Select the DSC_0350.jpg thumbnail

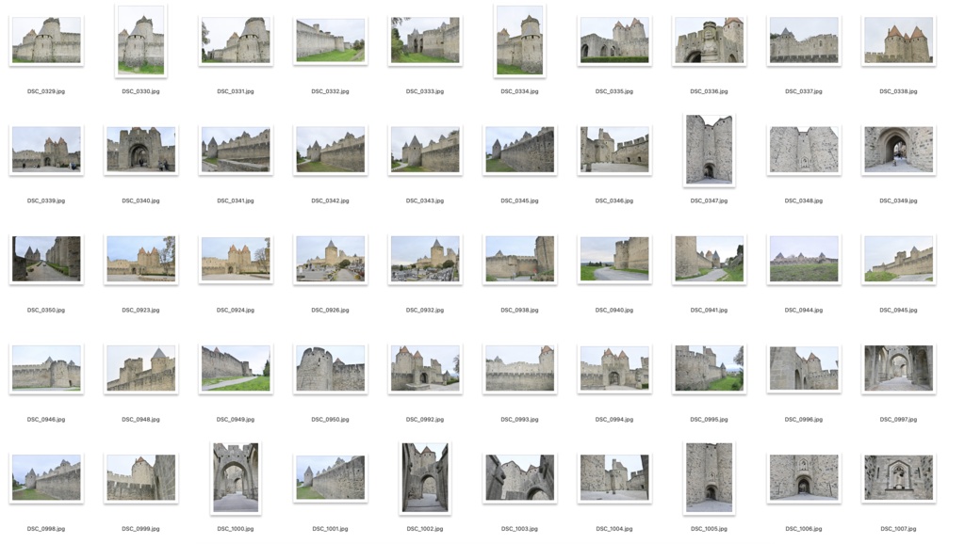[x=46, y=259]
